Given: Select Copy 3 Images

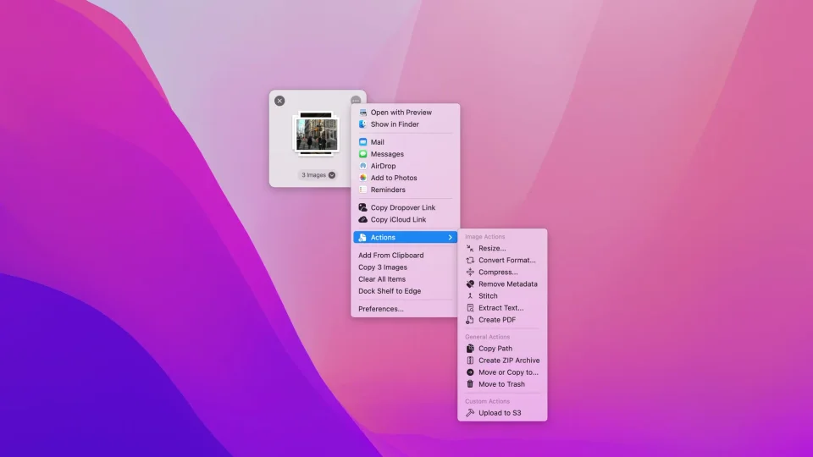Looking at the screenshot, I should coord(383,267).
